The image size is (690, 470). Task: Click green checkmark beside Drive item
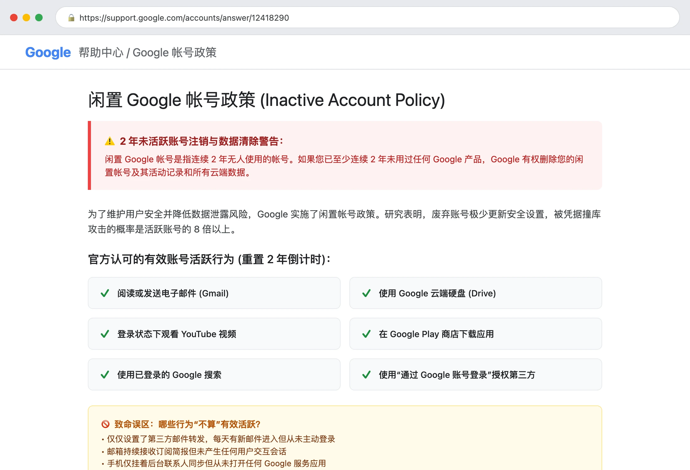366,293
